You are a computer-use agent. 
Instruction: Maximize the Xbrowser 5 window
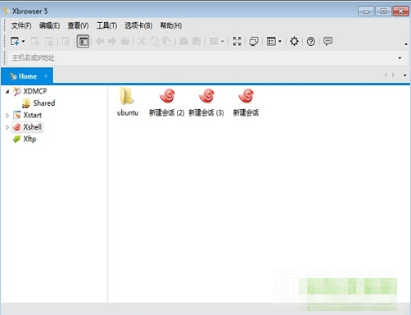click(383, 11)
